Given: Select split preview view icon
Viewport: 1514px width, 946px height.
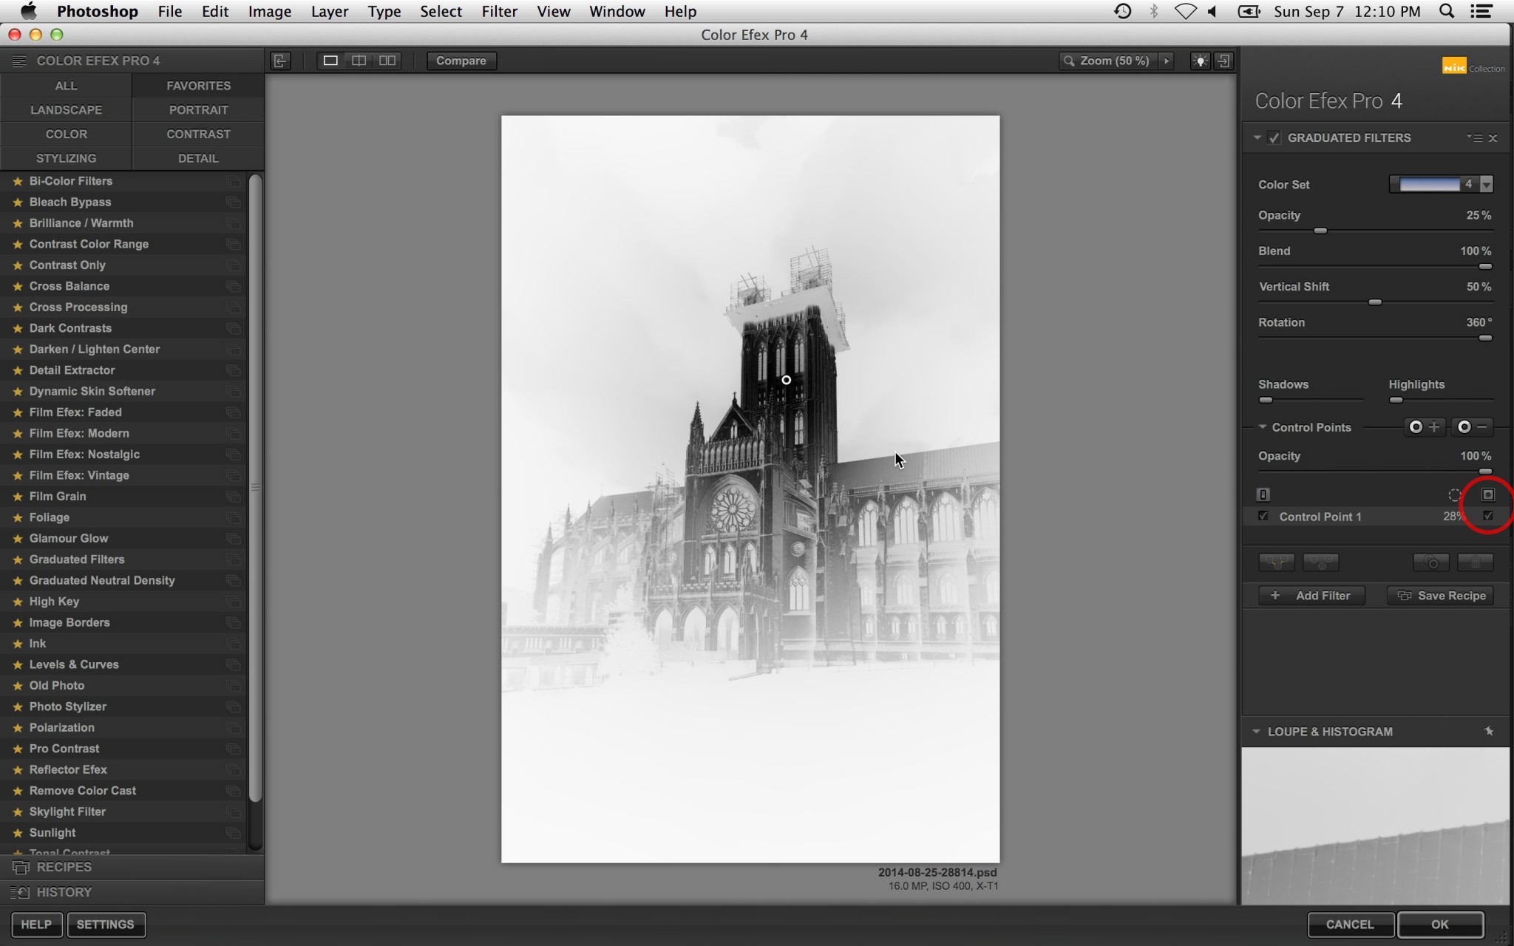Looking at the screenshot, I should point(359,61).
